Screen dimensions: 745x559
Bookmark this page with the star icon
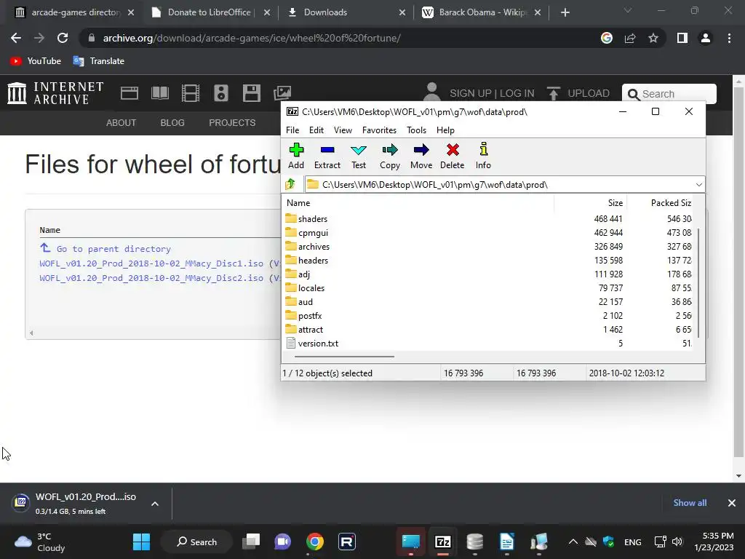653,38
